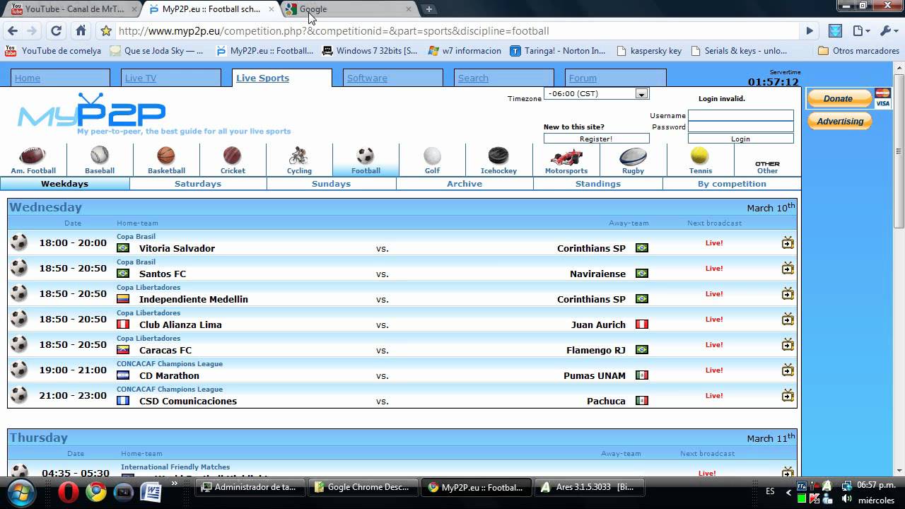Click the volume icon in system tray
This screenshot has height=509, width=905.
(846, 498)
